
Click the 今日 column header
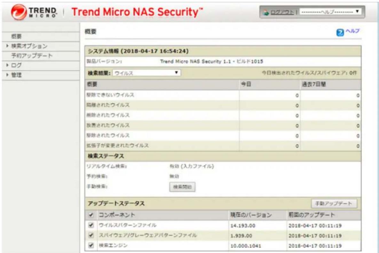pos(246,84)
